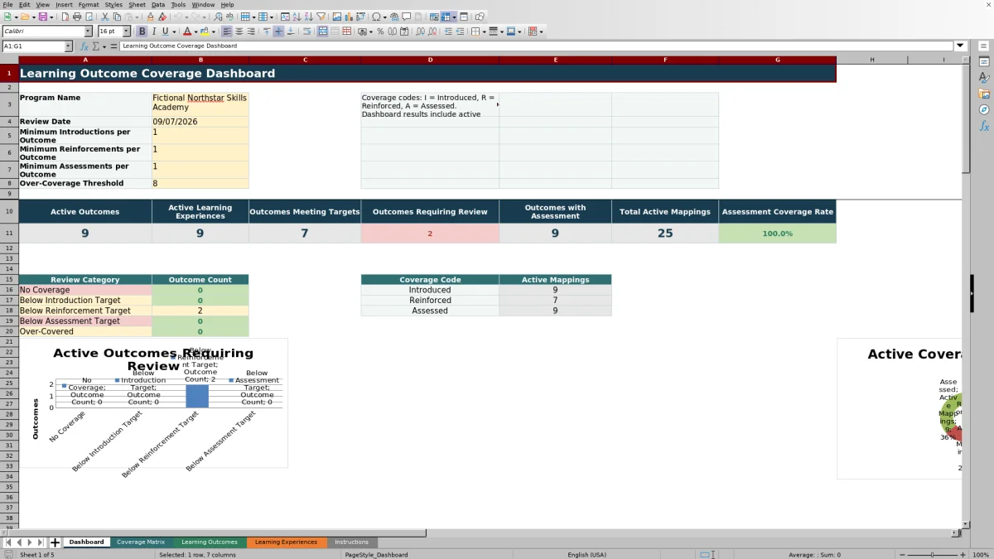Click the Sort Ascending icon

click(x=297, y=17)
